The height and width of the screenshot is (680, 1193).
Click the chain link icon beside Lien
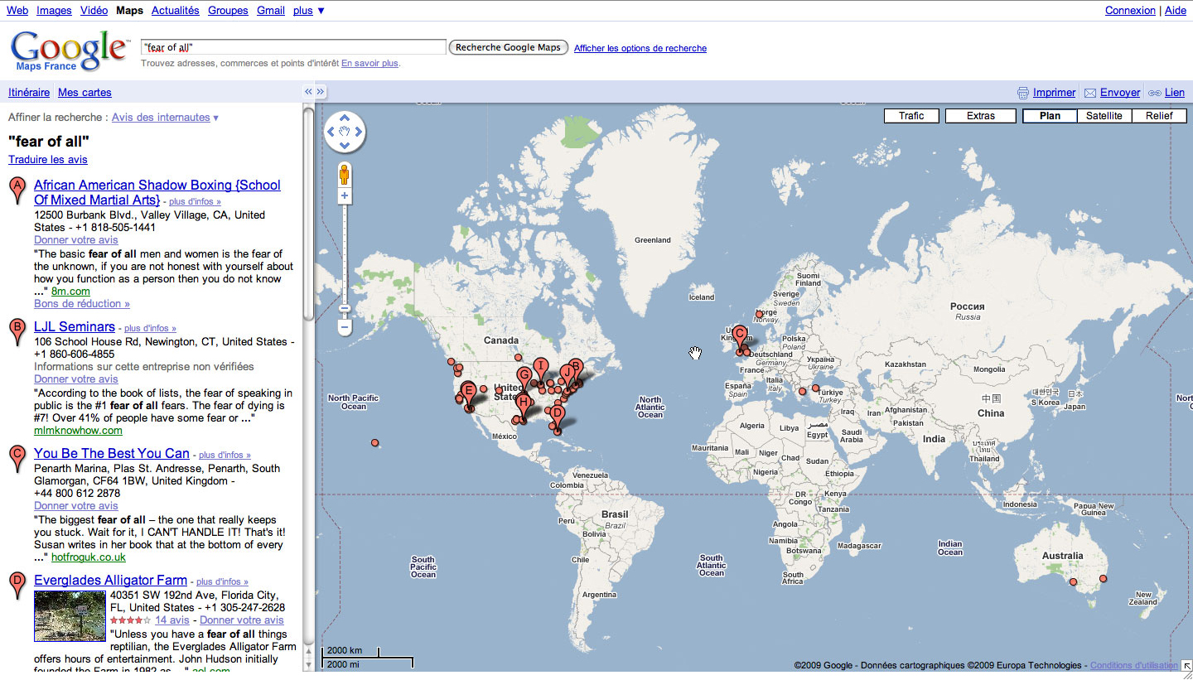click(1154, 93)
